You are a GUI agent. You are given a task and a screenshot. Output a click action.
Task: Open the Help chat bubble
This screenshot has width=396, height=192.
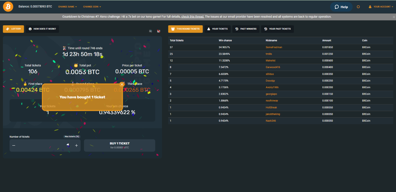point(341,7)
